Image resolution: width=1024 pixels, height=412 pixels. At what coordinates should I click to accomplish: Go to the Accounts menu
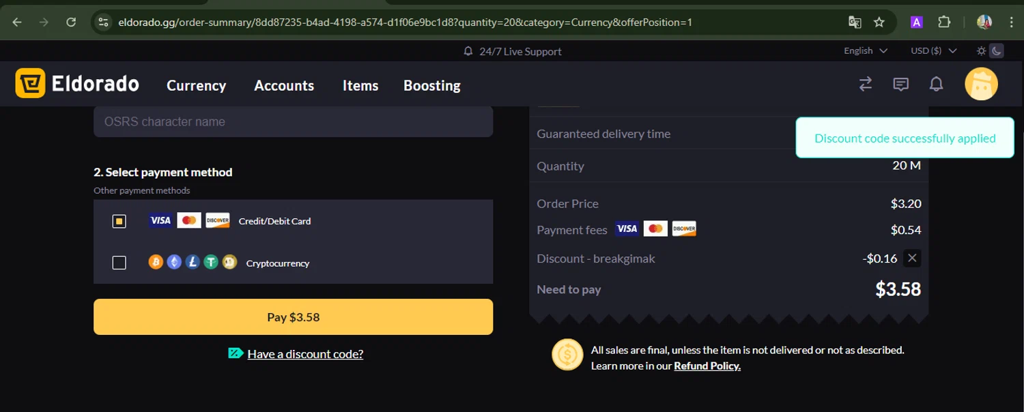click(284, 86)
